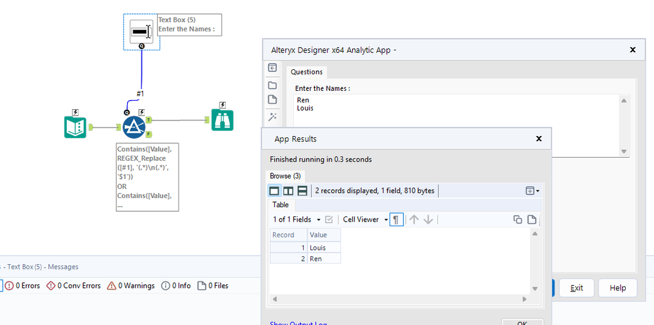Select record number 2 row header

point(289,258)
